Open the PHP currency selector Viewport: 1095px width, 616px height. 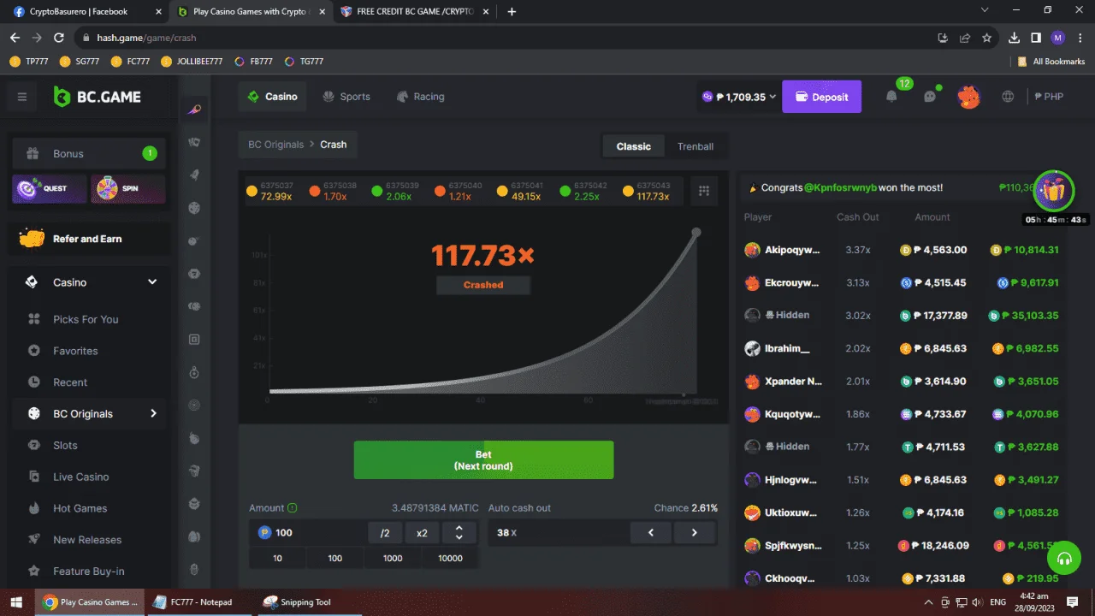tap(1049, 97)
